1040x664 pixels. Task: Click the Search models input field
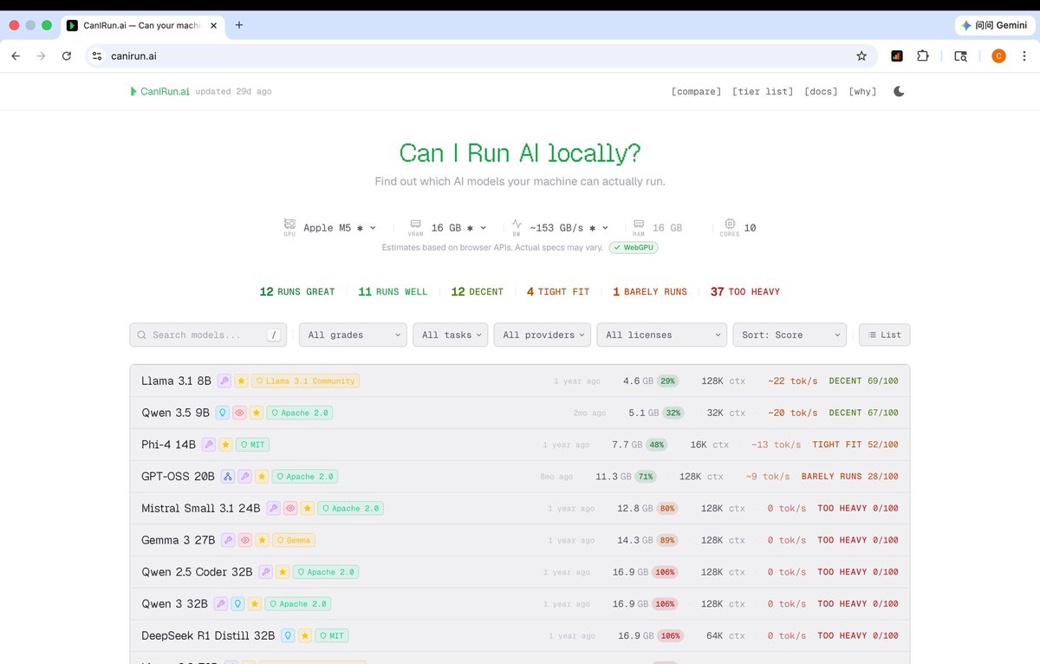[x=208, y=335]
